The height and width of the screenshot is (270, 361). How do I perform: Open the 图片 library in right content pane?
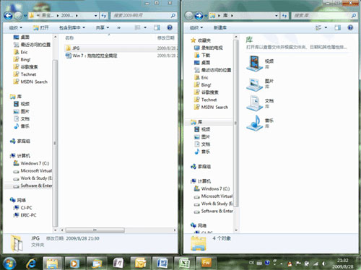coord(260,84)
